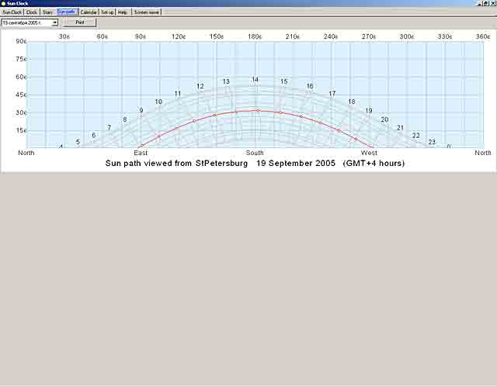Restore the Sun Clock window size
This screenshot has width=497, height=387.
click(x=485, y=3)
